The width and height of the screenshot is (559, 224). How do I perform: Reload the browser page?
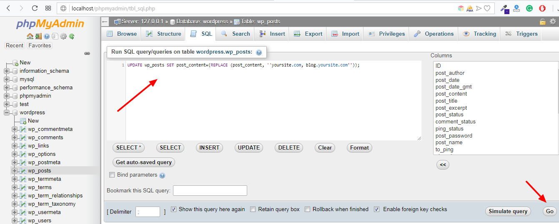click(35, 8)
